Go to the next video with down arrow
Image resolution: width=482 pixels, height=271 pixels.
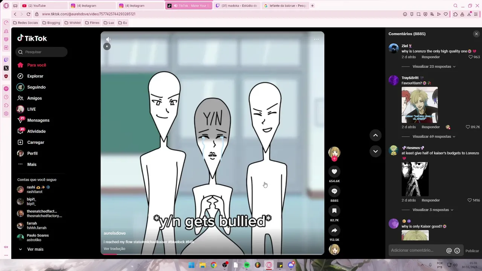pos(375,151)
